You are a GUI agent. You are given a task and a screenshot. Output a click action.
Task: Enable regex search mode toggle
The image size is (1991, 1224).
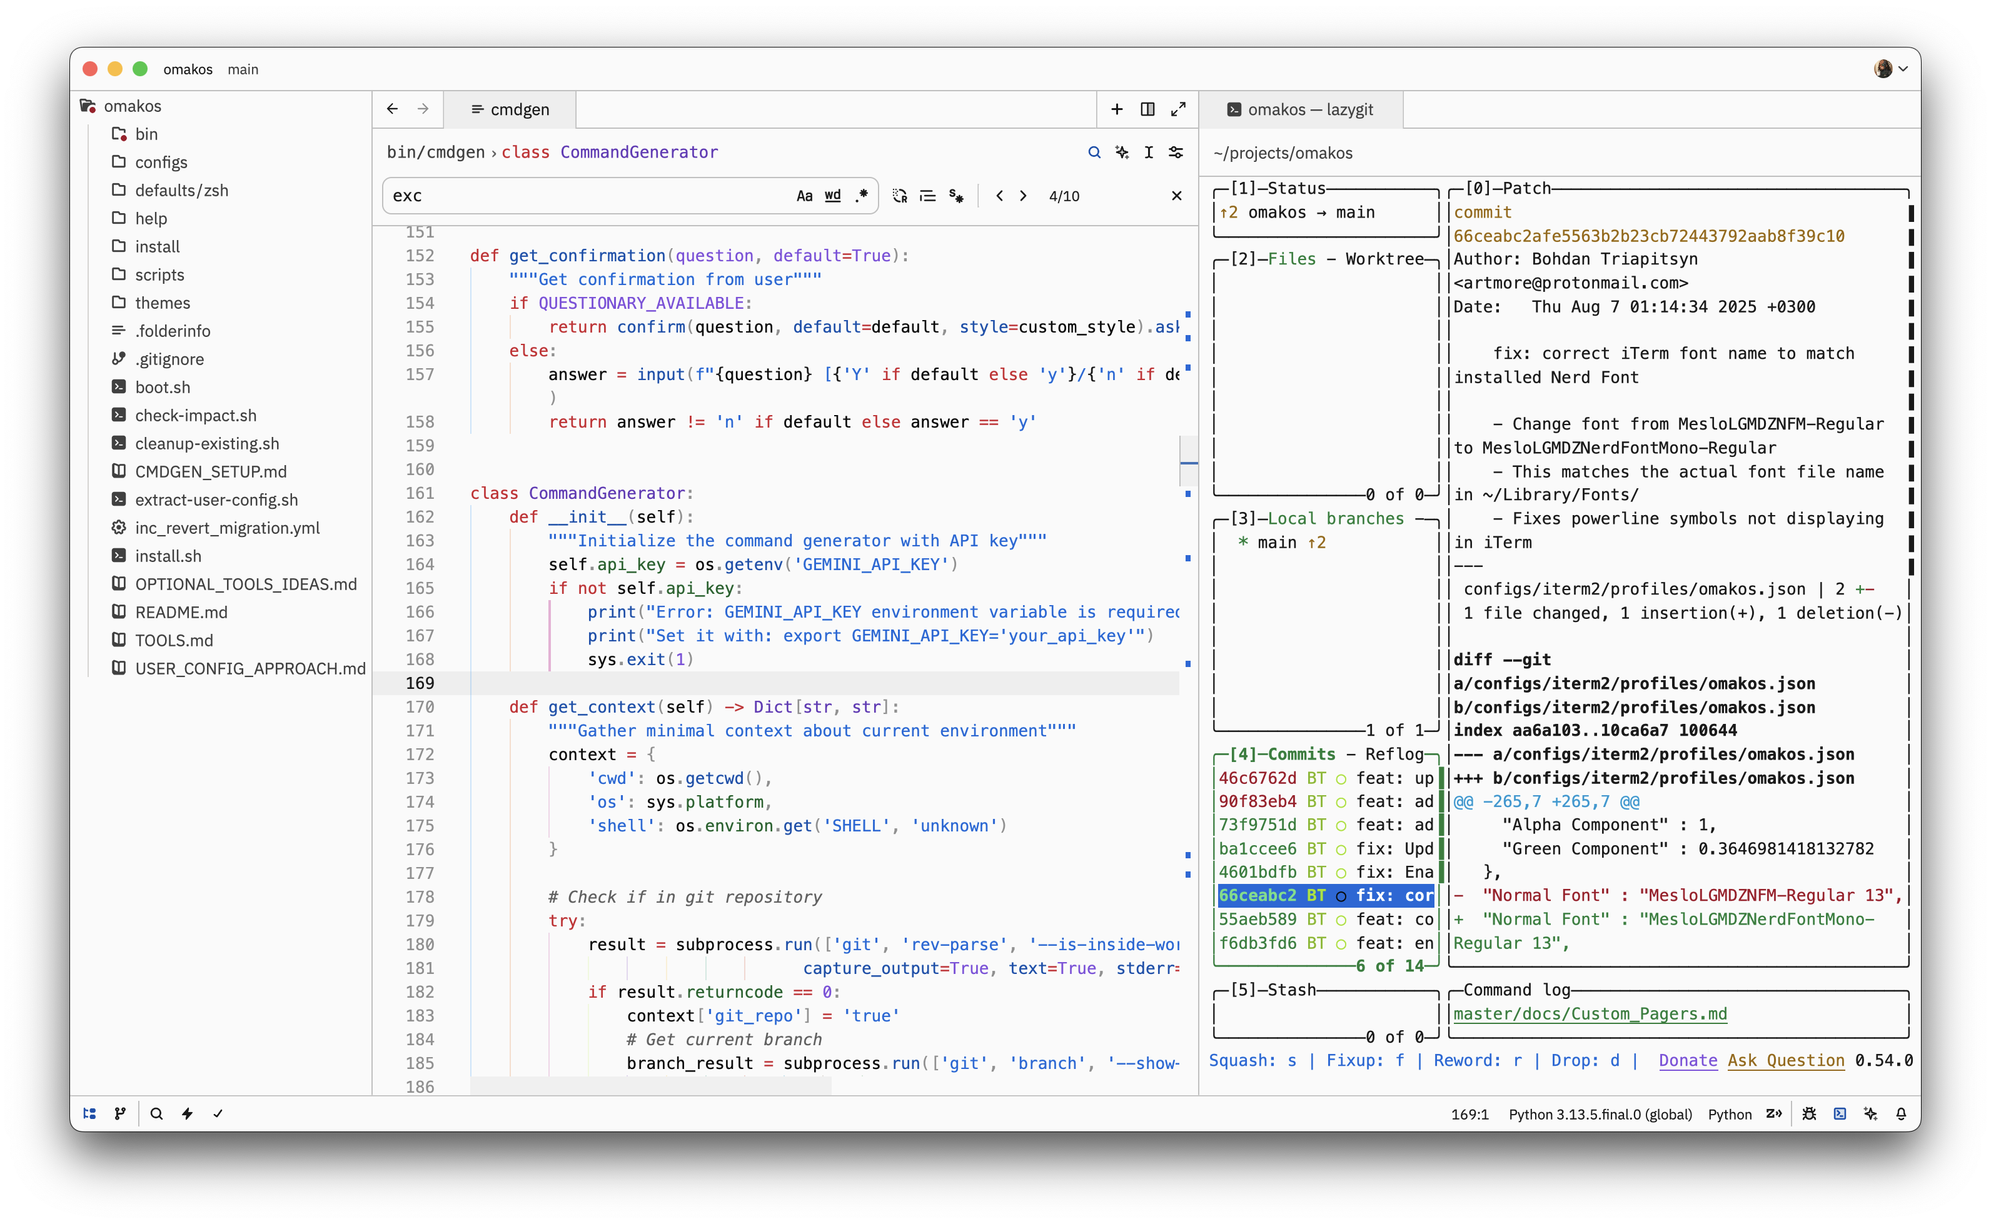(x=862, y=196)
